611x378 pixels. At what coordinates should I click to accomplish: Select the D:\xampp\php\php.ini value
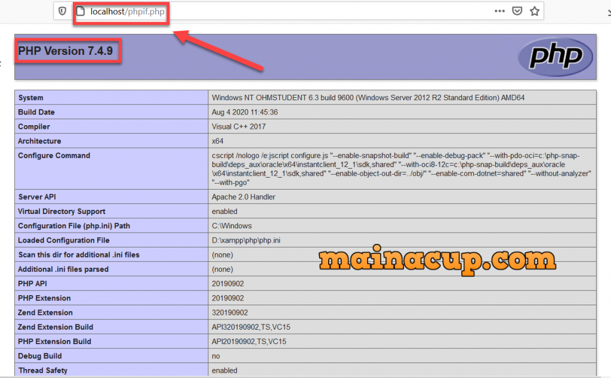point(246,240)
